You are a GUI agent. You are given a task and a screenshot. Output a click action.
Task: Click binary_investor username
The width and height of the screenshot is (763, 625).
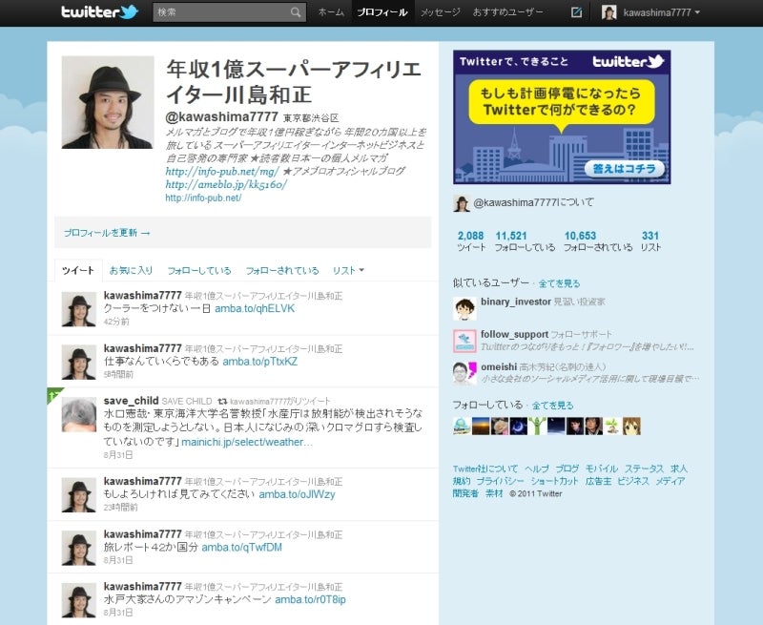[x=516, y=302]
